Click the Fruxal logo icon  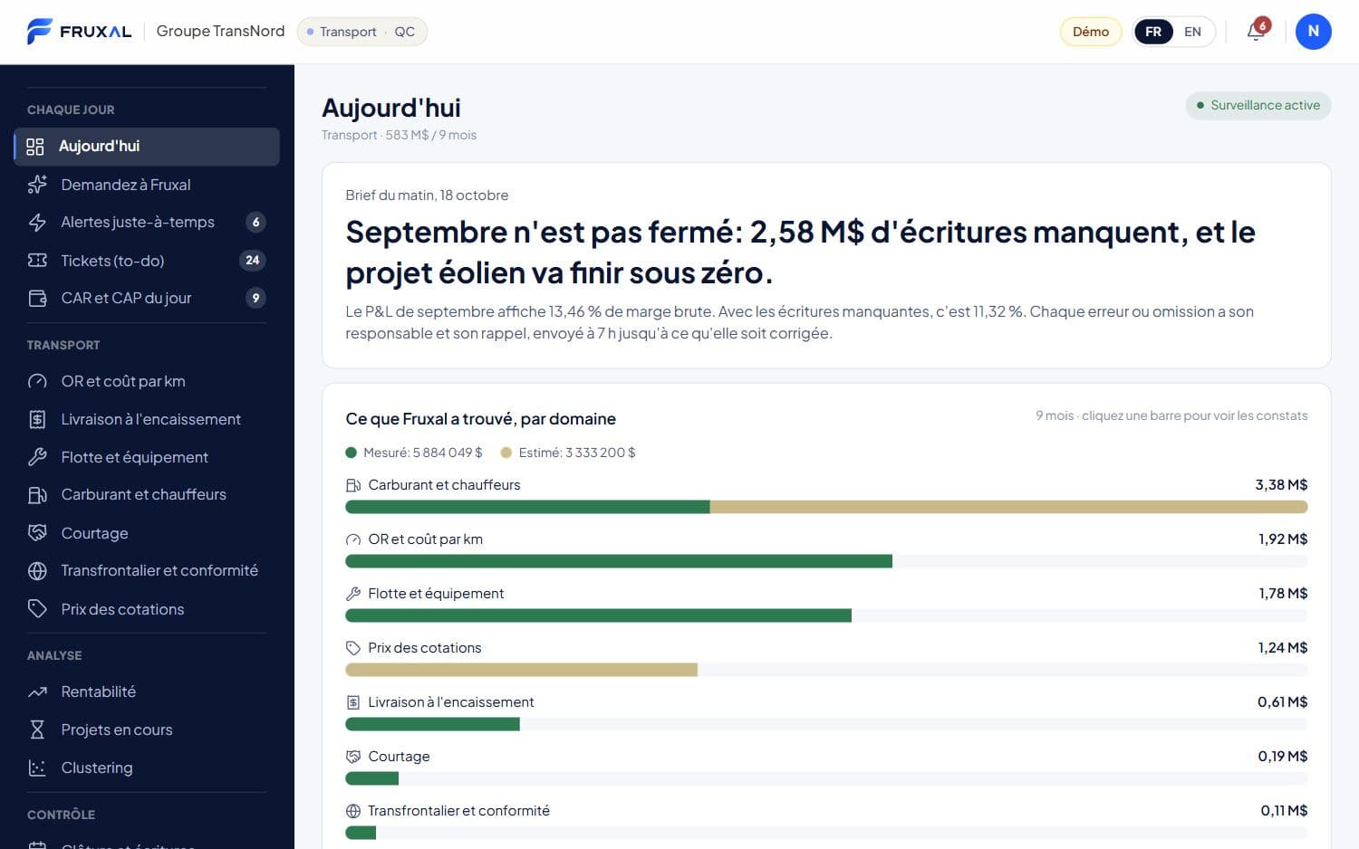click(x=39, y=32)
